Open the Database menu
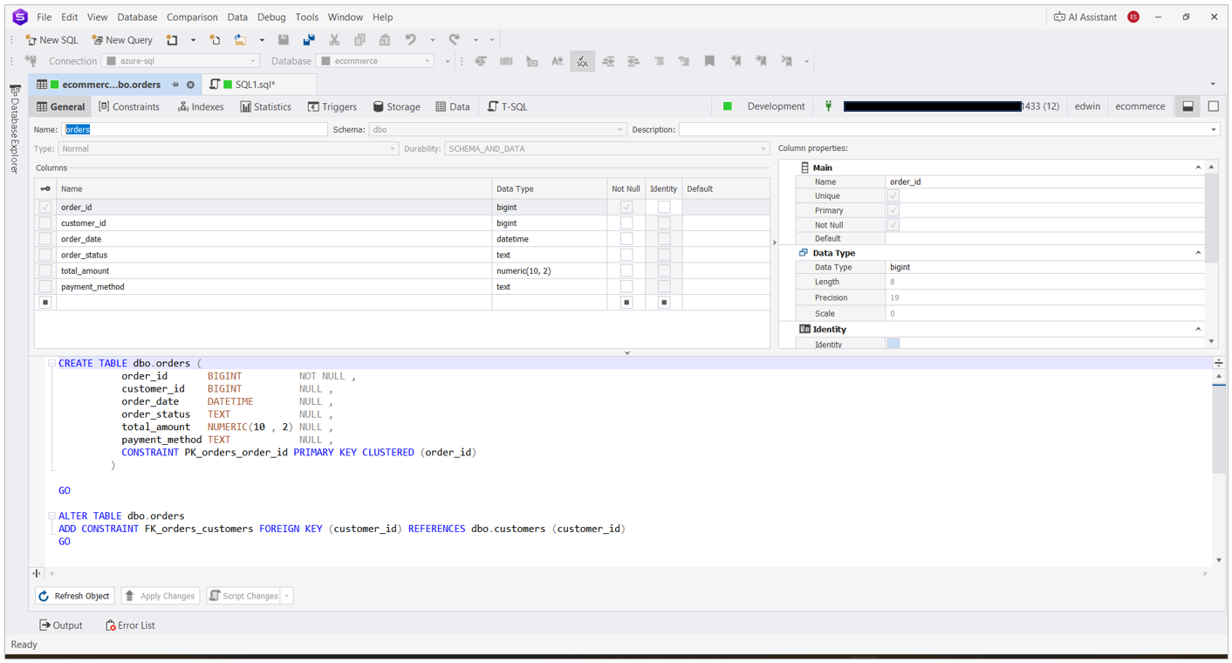 [x=137, y=17]
